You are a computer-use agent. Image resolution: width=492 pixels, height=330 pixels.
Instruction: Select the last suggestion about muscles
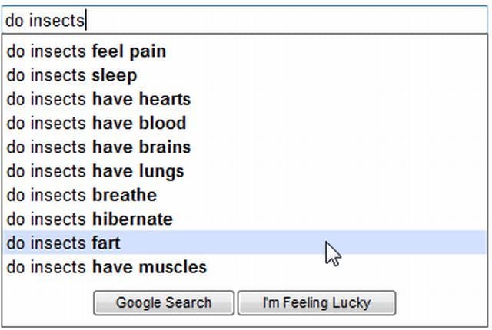click(x=106, y=267)
